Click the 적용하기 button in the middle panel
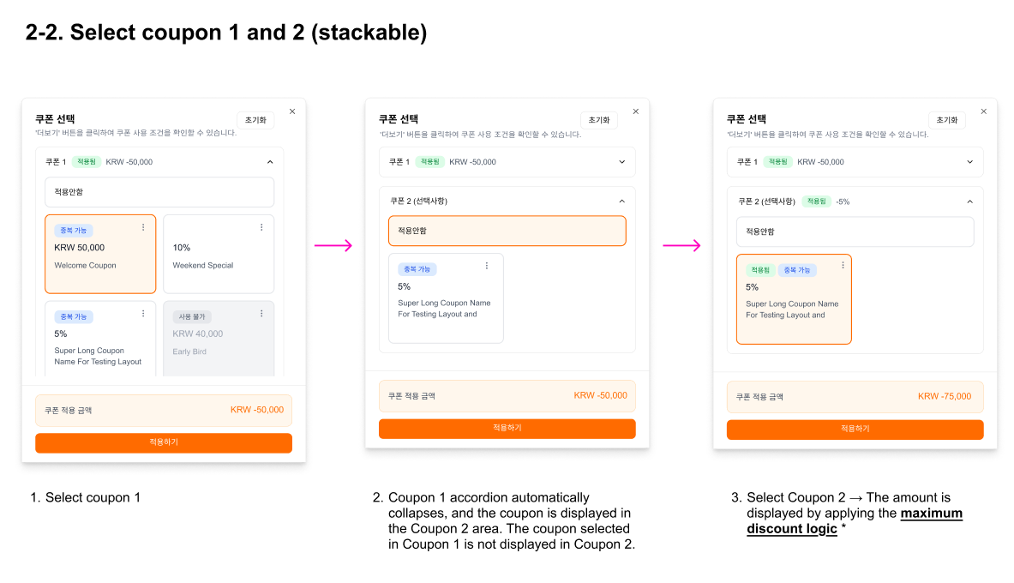The height and width of the screenshot is (583, 1014). point(507,429)
